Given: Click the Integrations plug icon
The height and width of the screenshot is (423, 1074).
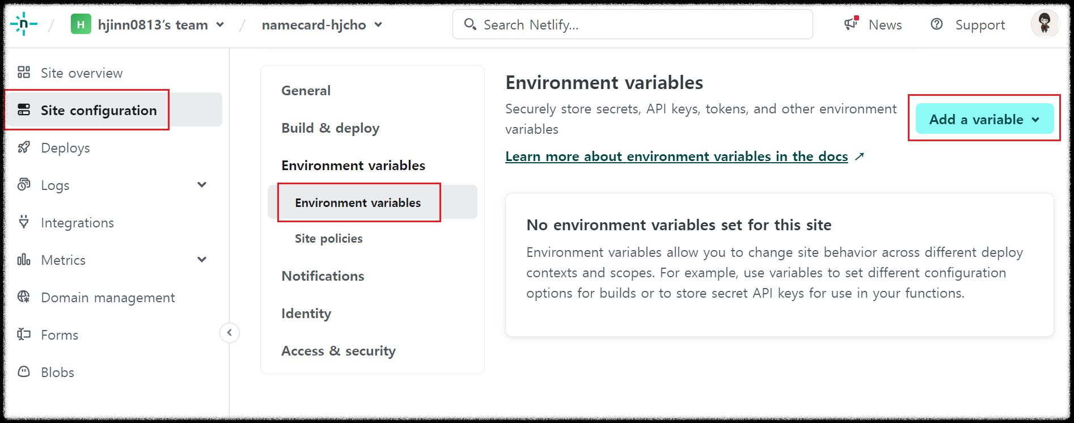Looking at the screenshot, I should [x=24, y=222].
